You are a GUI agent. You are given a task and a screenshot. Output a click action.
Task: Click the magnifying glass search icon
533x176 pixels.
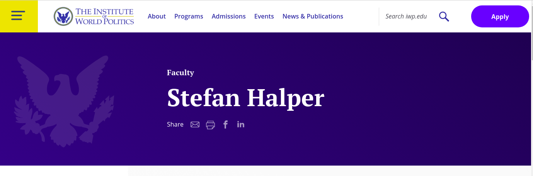444,17
